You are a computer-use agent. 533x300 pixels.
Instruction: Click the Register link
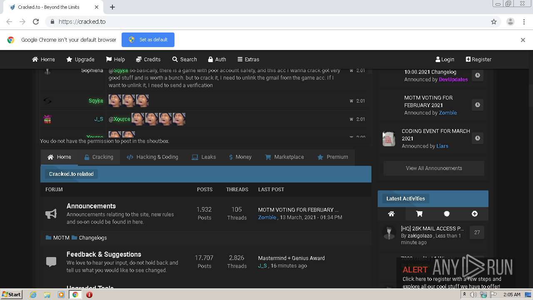(478, 59)
